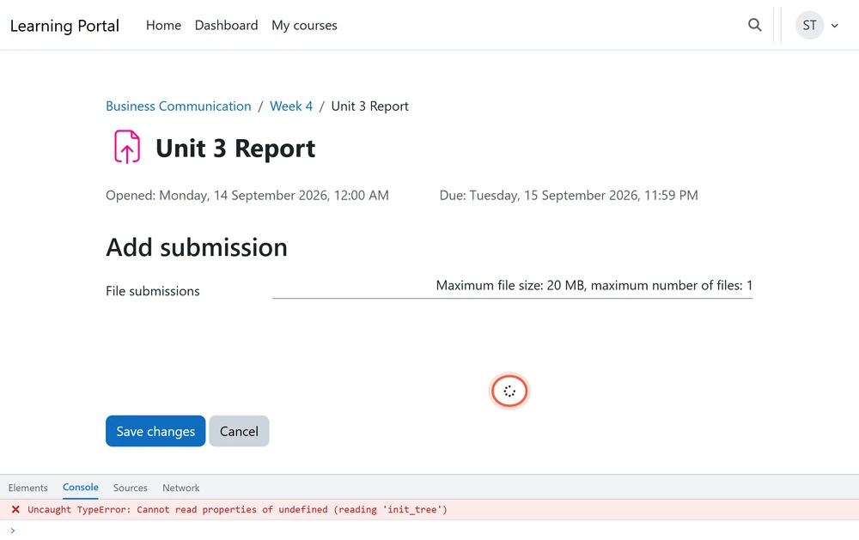Click the File submissions label
This screenshot has width=859, height=540.
[153, 291]
